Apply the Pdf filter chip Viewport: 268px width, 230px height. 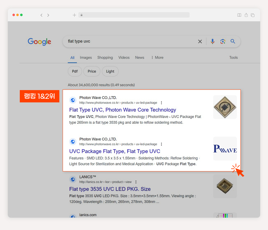pos(75,71)
